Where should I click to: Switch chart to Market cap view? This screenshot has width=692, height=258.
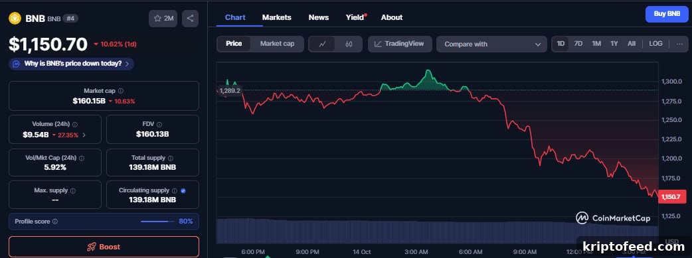click(x=277, y=44)
